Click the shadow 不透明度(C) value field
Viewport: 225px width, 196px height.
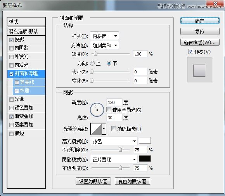(140, 168)
